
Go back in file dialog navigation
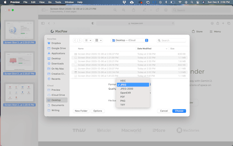(75, 40)
